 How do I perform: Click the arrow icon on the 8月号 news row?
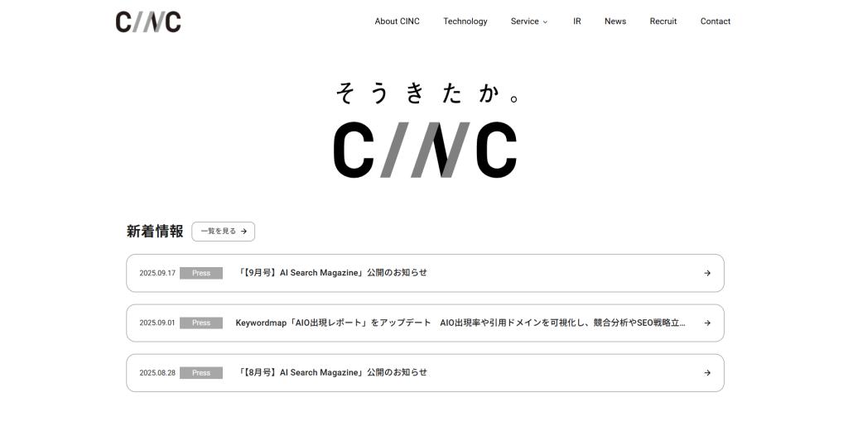[706, 373]
